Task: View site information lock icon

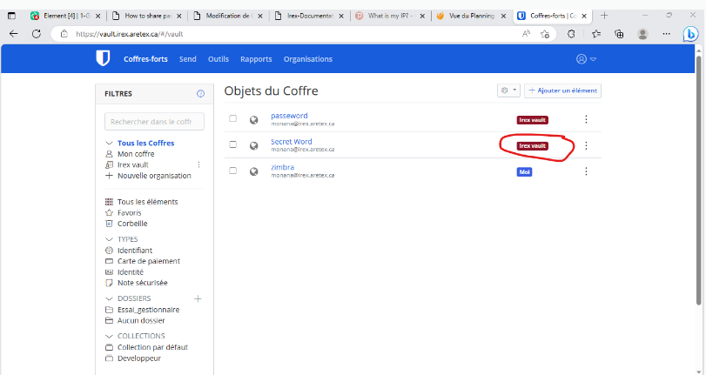Action: (64, 34)
